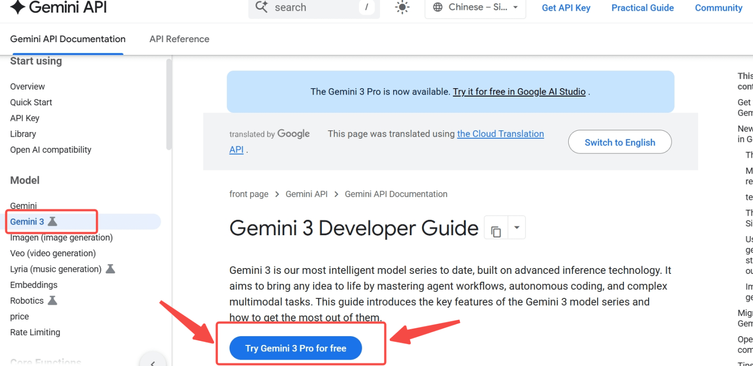The height and width of the screenshot is (366, 753).
Task: Open Quick Start in sidebar
Action: coord(31,102)
